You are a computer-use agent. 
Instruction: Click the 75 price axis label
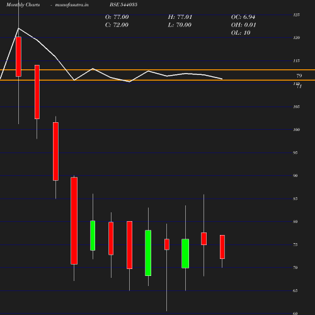295,244
